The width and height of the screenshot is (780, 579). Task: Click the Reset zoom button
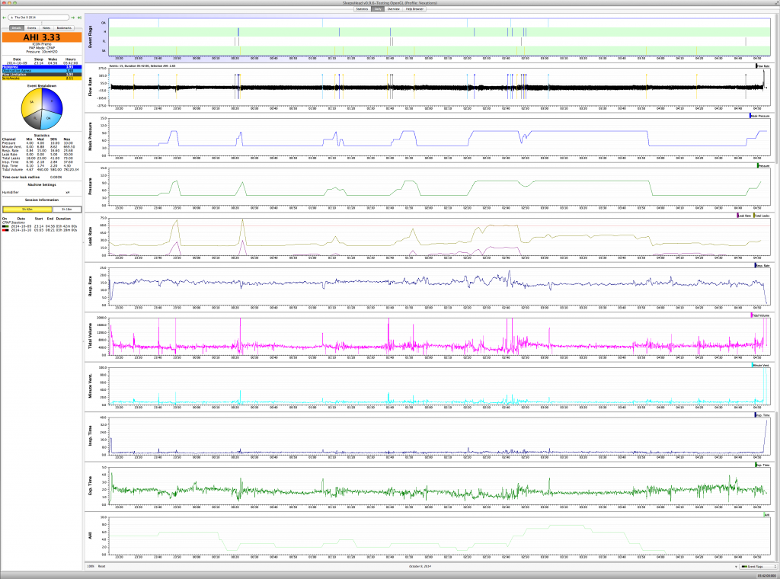(x=101, y=567)
